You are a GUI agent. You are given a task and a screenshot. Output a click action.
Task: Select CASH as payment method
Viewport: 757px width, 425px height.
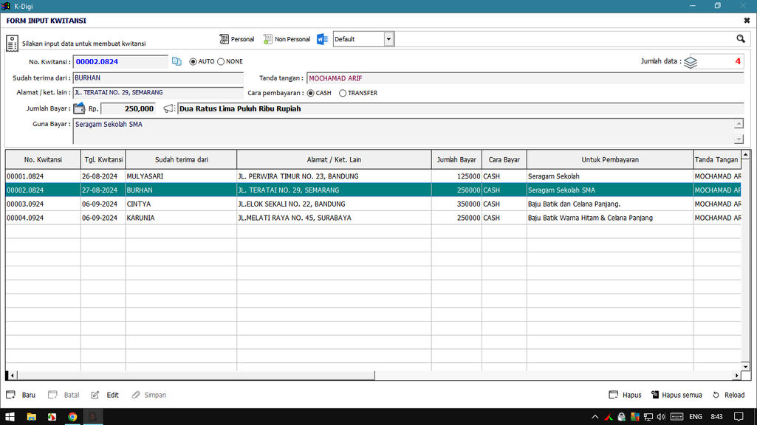point(310,93)
